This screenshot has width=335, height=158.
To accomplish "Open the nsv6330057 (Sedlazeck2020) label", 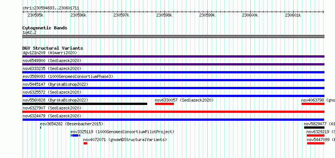I will pyautogui.click(x=184, y=100).
